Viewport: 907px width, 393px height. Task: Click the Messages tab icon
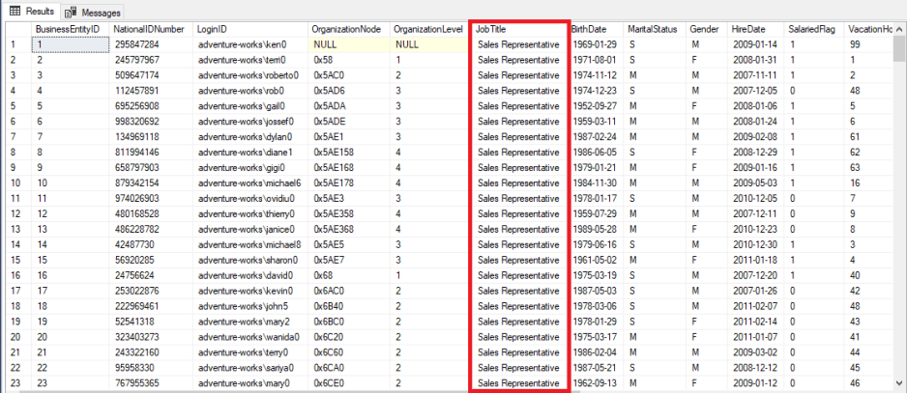tap(72, 12)
